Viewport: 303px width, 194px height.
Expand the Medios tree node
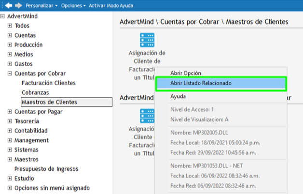(10, 54)
